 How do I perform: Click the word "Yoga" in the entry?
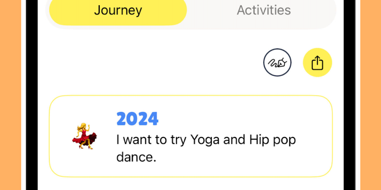pyautogui.click(x=204, y=140)
